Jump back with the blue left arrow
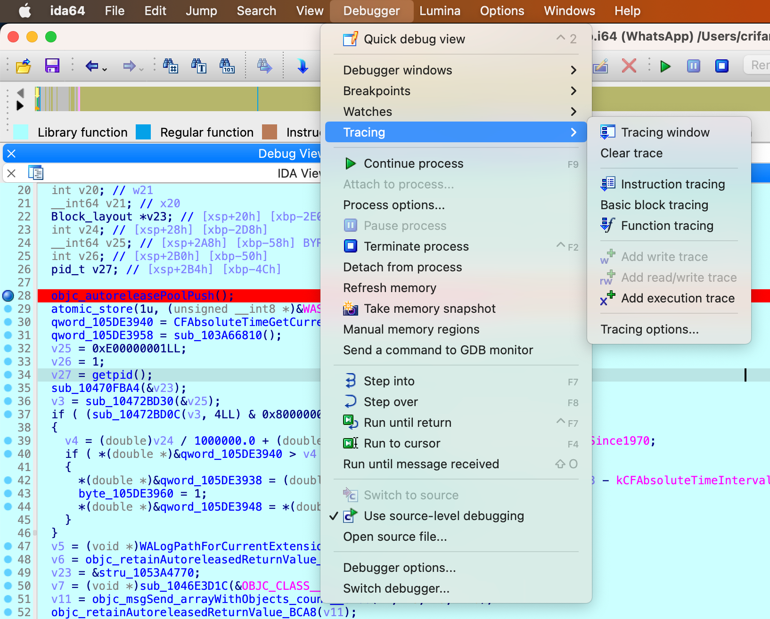The height and width of the screenshot is (619, 770). [92, 66]
